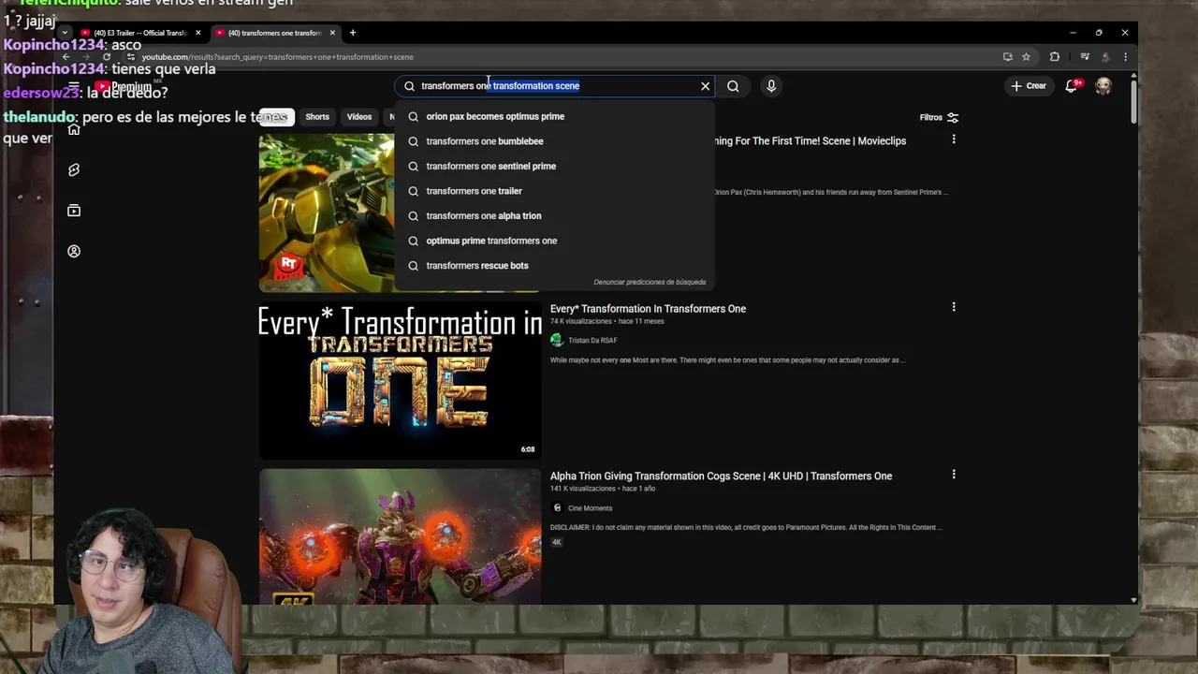Image resolution: width=1198 pixels, height=674 pixels.
Task: Open the 'You' profile sidebar icon
Action: coord(74,251)
